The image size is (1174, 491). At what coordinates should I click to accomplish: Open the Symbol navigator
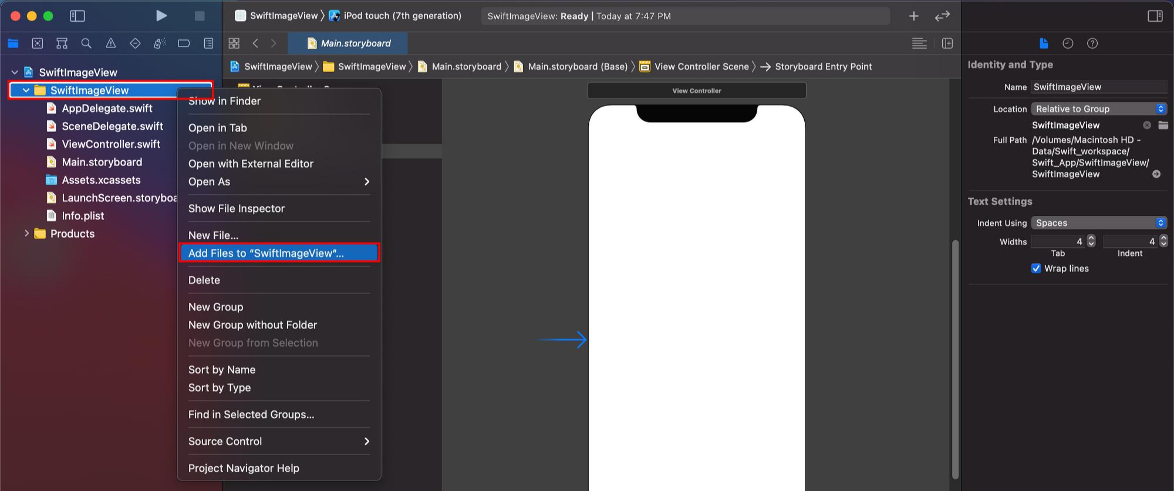click(x=62, y=43)
